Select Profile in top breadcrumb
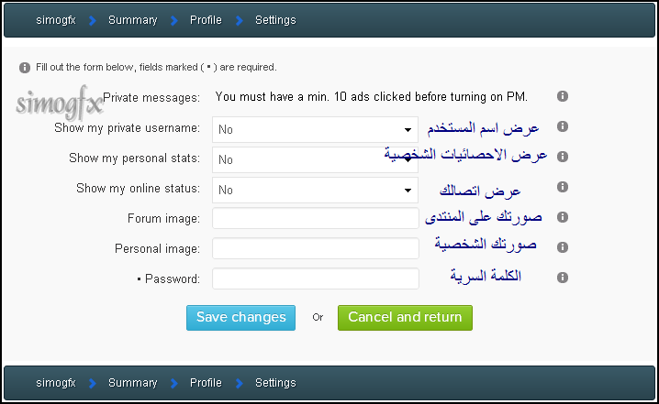This screenshot has width=659, height=404. tap(206, 20)
